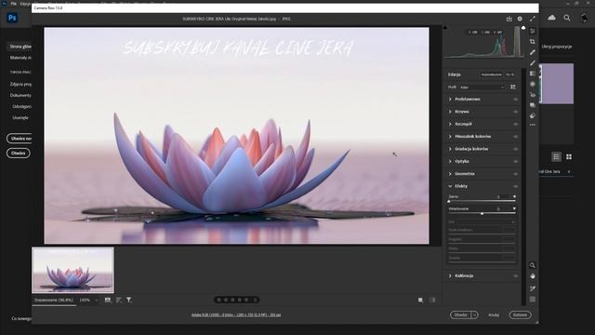Select the Color Sampler eyedropper tool
This screenshot has width=595, height=335.
(x=533, y=288)
